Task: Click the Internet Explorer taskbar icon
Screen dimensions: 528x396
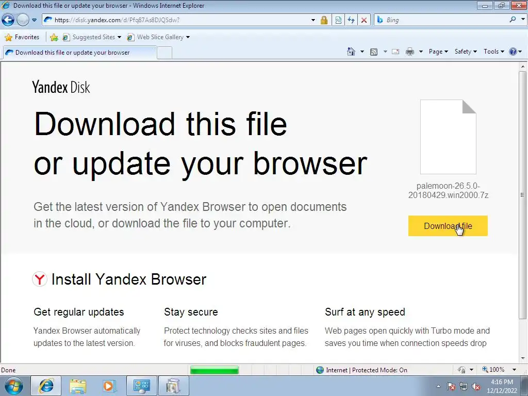Action: (46, 386)
